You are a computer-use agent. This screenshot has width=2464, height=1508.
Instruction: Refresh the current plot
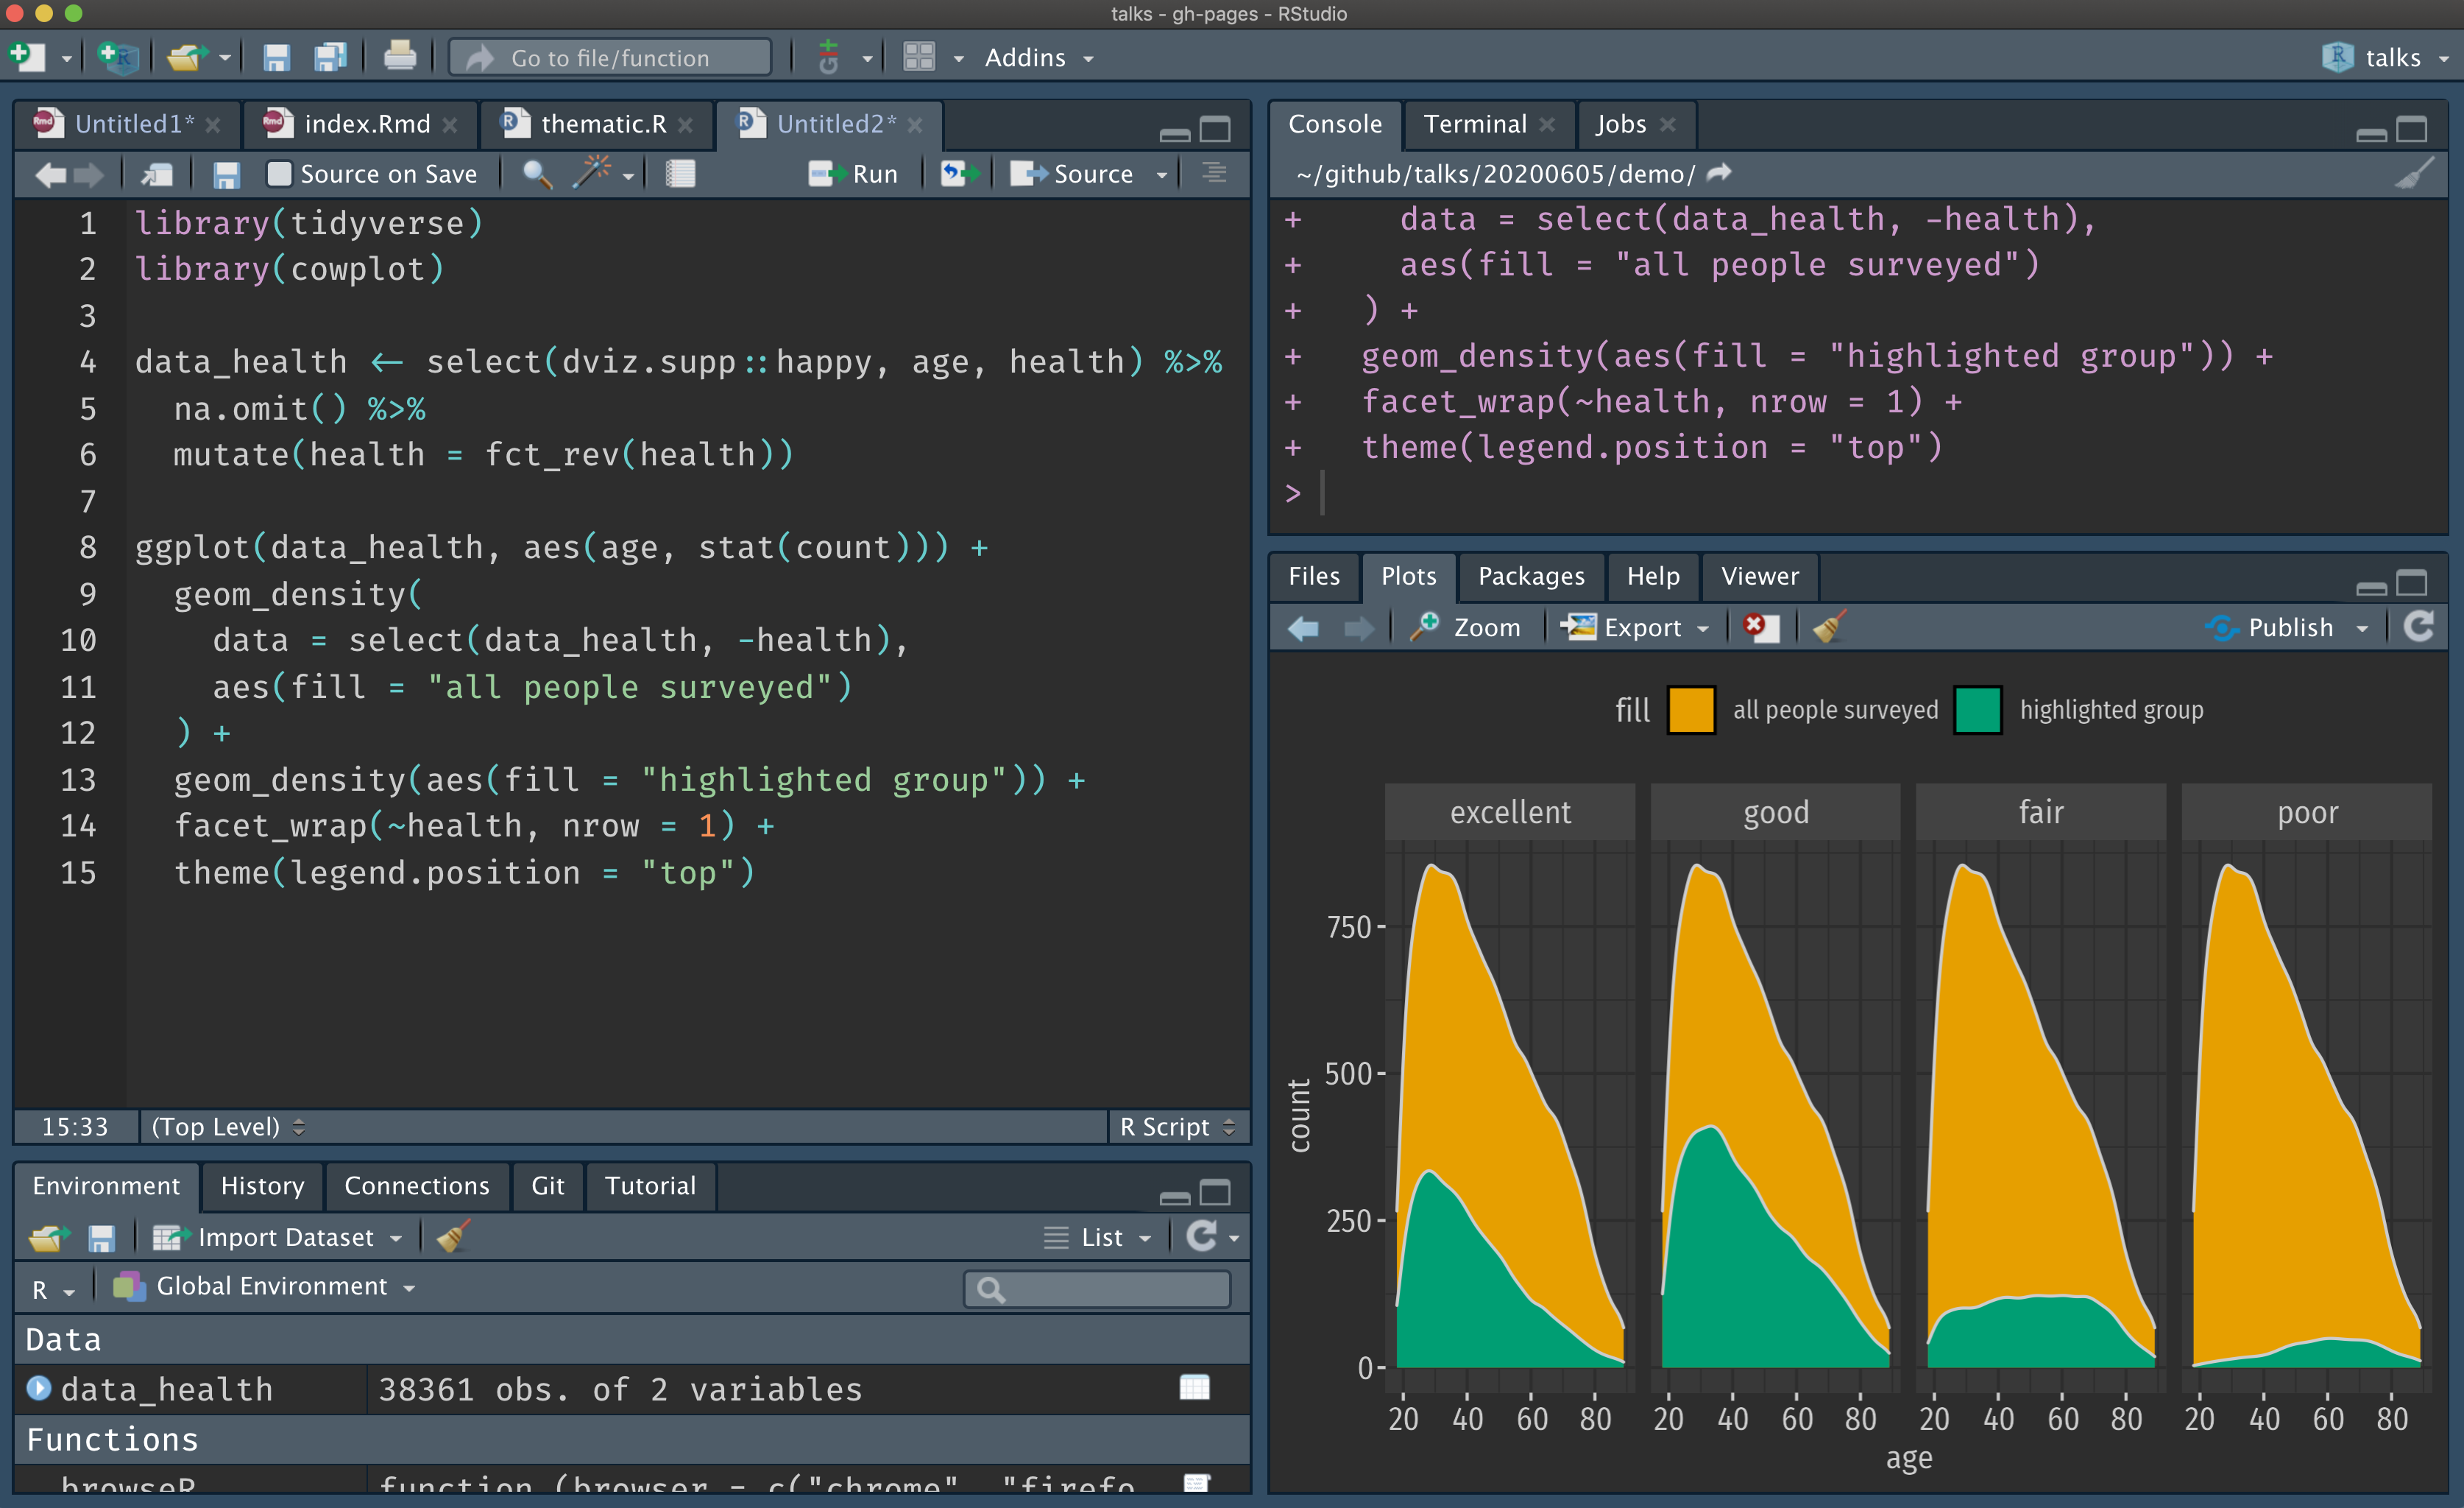2418,627
